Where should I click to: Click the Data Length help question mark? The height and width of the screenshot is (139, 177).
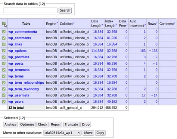point(102,25)
